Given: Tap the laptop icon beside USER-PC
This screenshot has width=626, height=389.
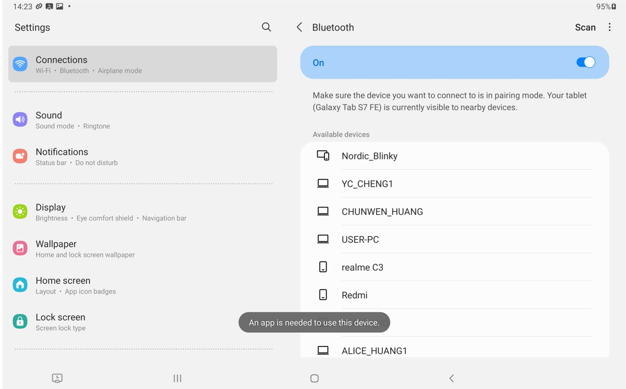Looking at the screenshot, I should pyautogui.click(x=323, y=239).
